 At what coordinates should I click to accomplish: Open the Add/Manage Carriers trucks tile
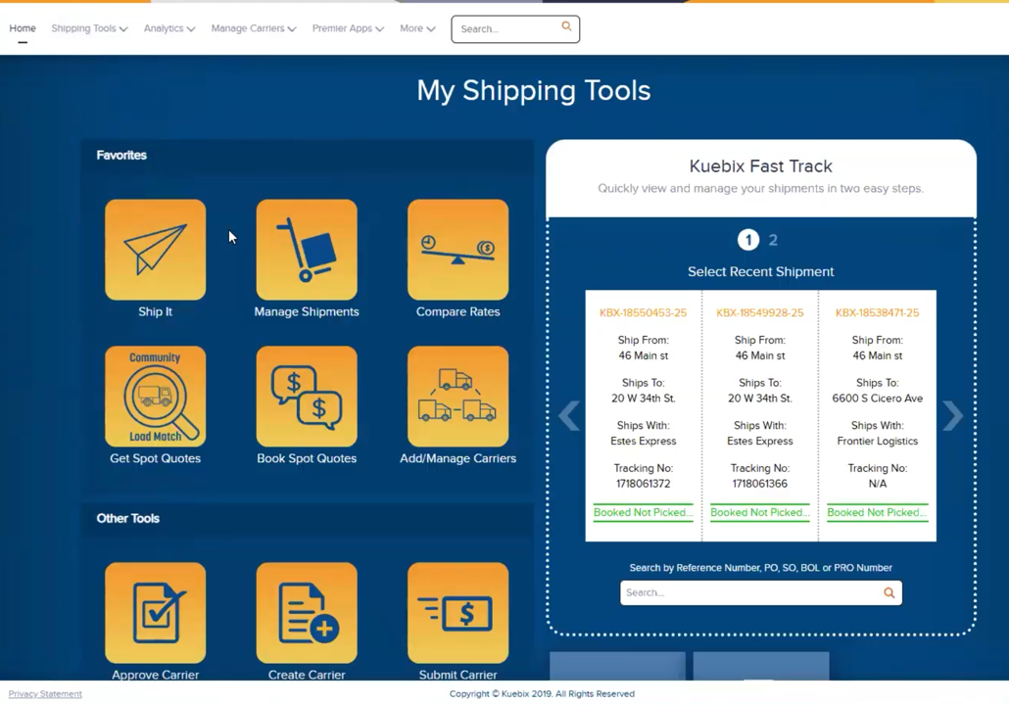click(457, 397)
